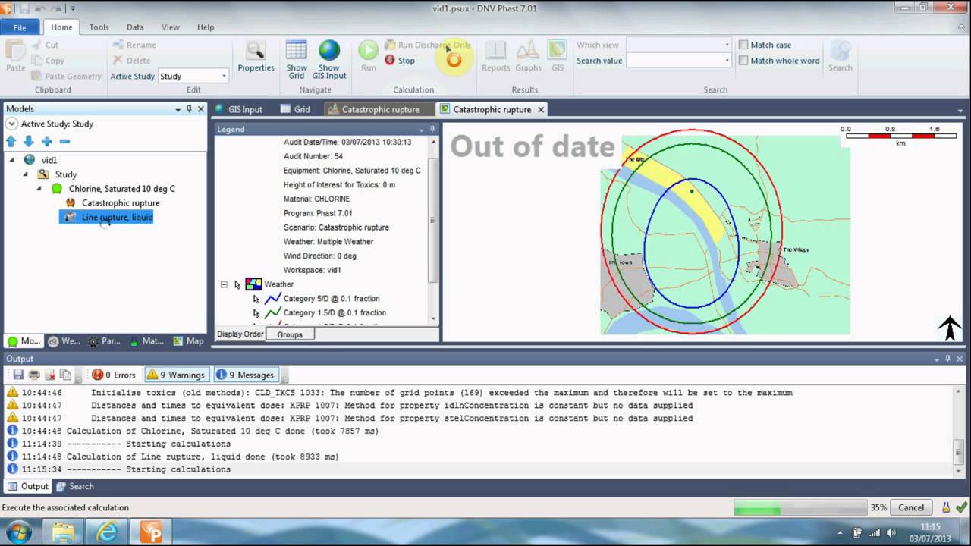Click the blue plus icon in Models
Viewport: 971px width, 546px height.
[x=47, y=141]
